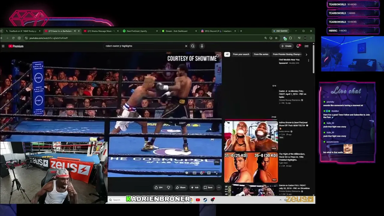Screen dimensions: 384x216
Task: Select the All filter chip
Action: 227,54
